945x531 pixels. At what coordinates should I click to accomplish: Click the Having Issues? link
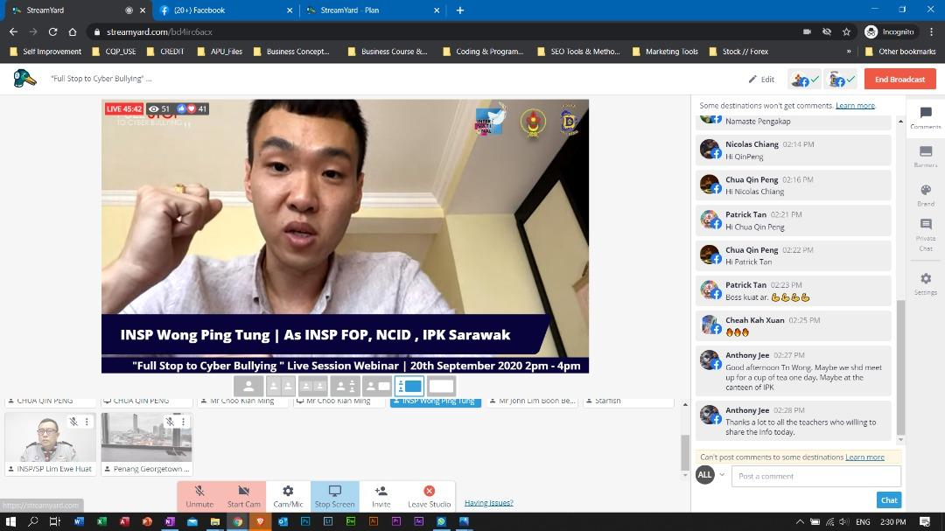coord(488,503)
